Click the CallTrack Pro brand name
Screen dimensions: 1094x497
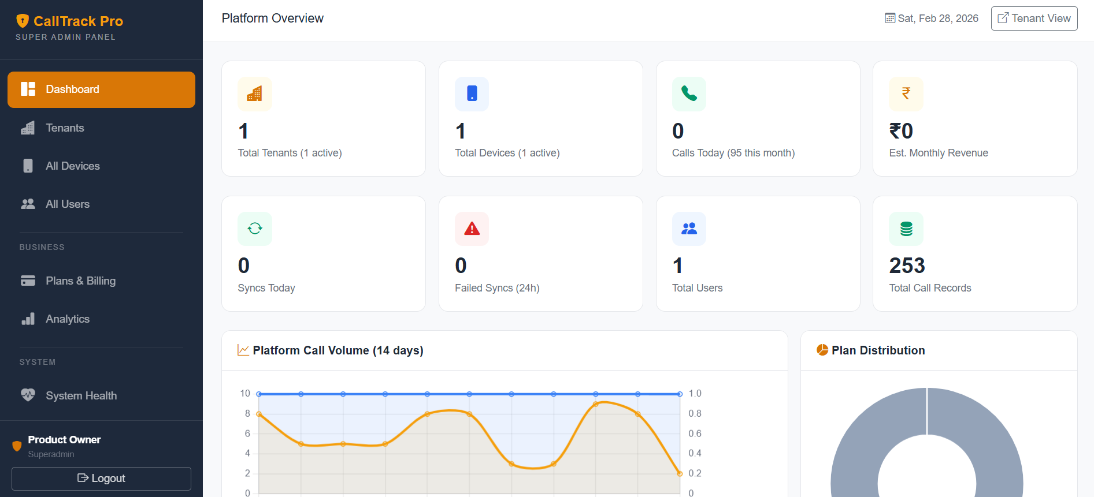point(78,21)
